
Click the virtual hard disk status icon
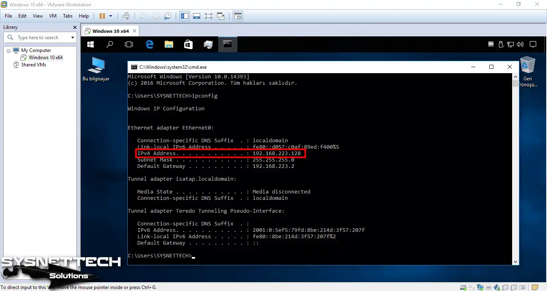point(463,287)
